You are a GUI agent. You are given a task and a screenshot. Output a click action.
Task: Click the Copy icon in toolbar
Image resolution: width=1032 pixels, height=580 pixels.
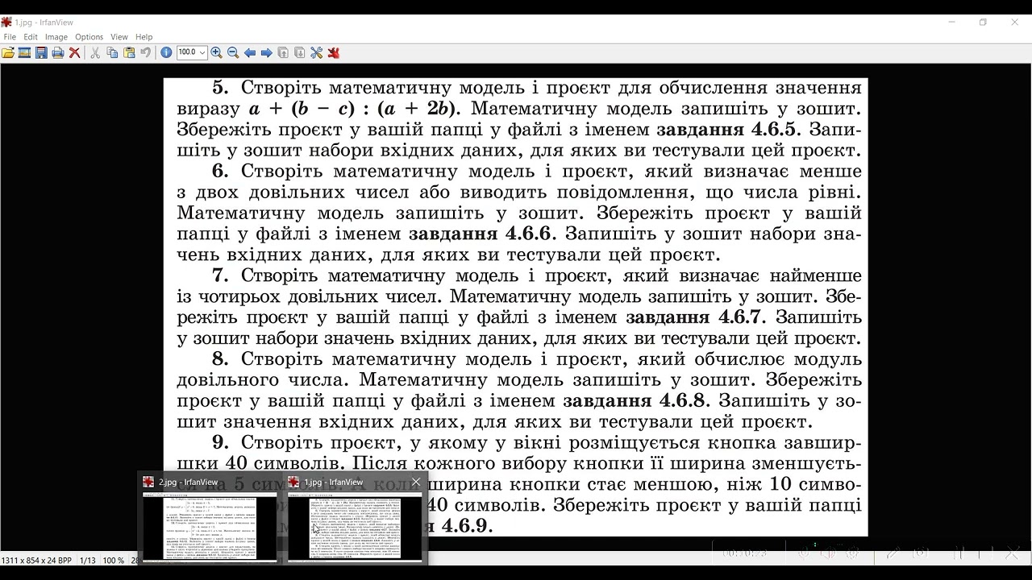(112, 52)
